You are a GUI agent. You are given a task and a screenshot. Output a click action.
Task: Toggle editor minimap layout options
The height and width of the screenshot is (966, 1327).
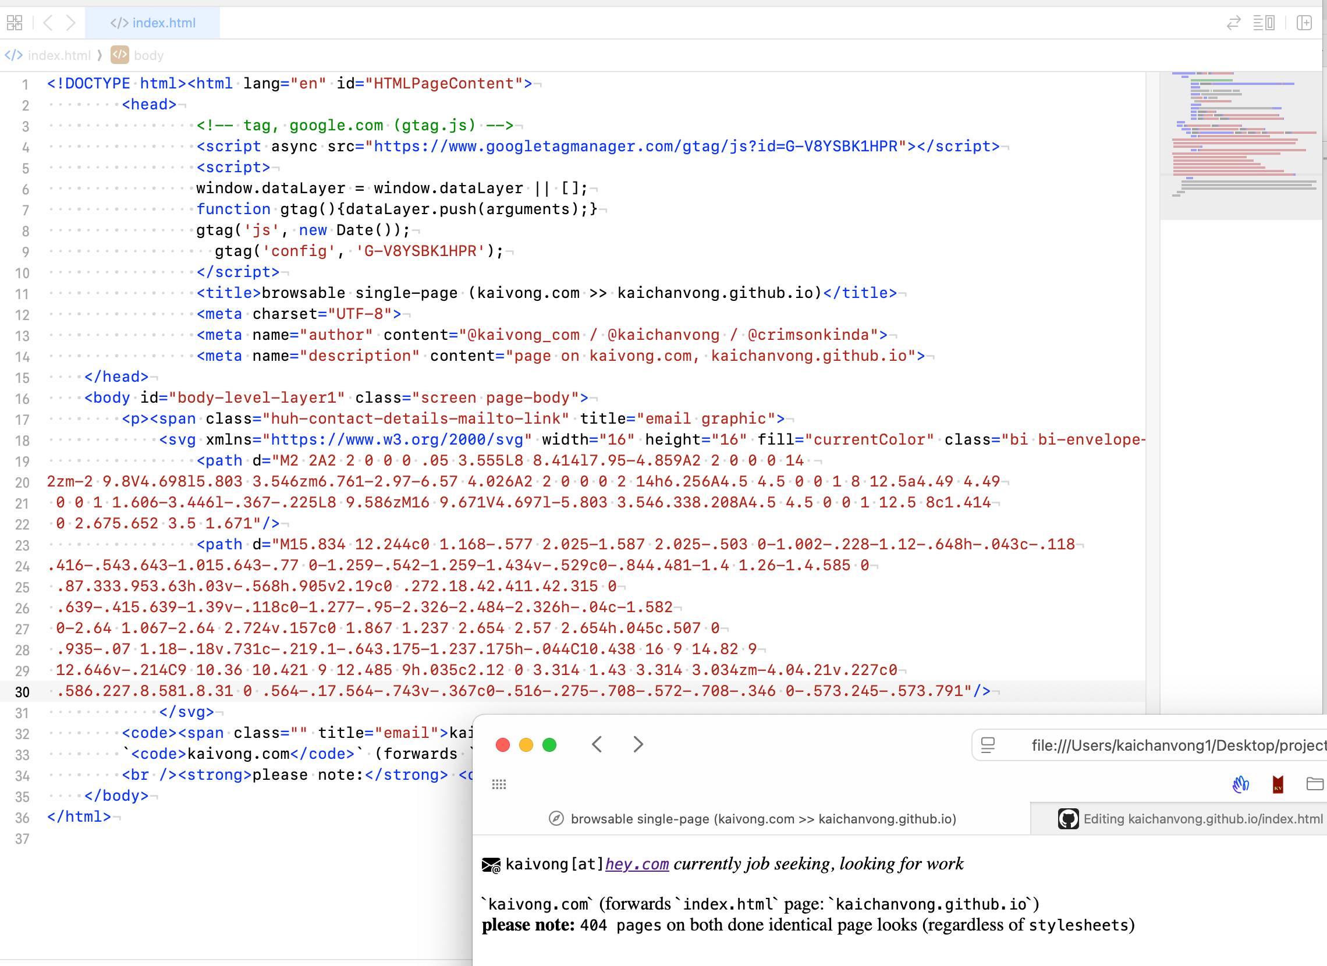(x=1264, y=23)
